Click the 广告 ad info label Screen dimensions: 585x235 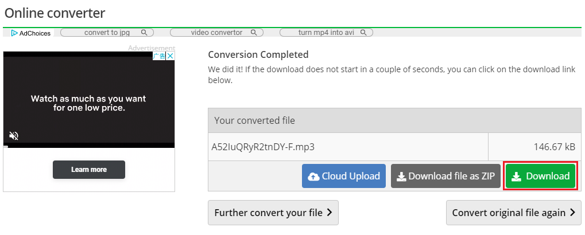[159, 56]
